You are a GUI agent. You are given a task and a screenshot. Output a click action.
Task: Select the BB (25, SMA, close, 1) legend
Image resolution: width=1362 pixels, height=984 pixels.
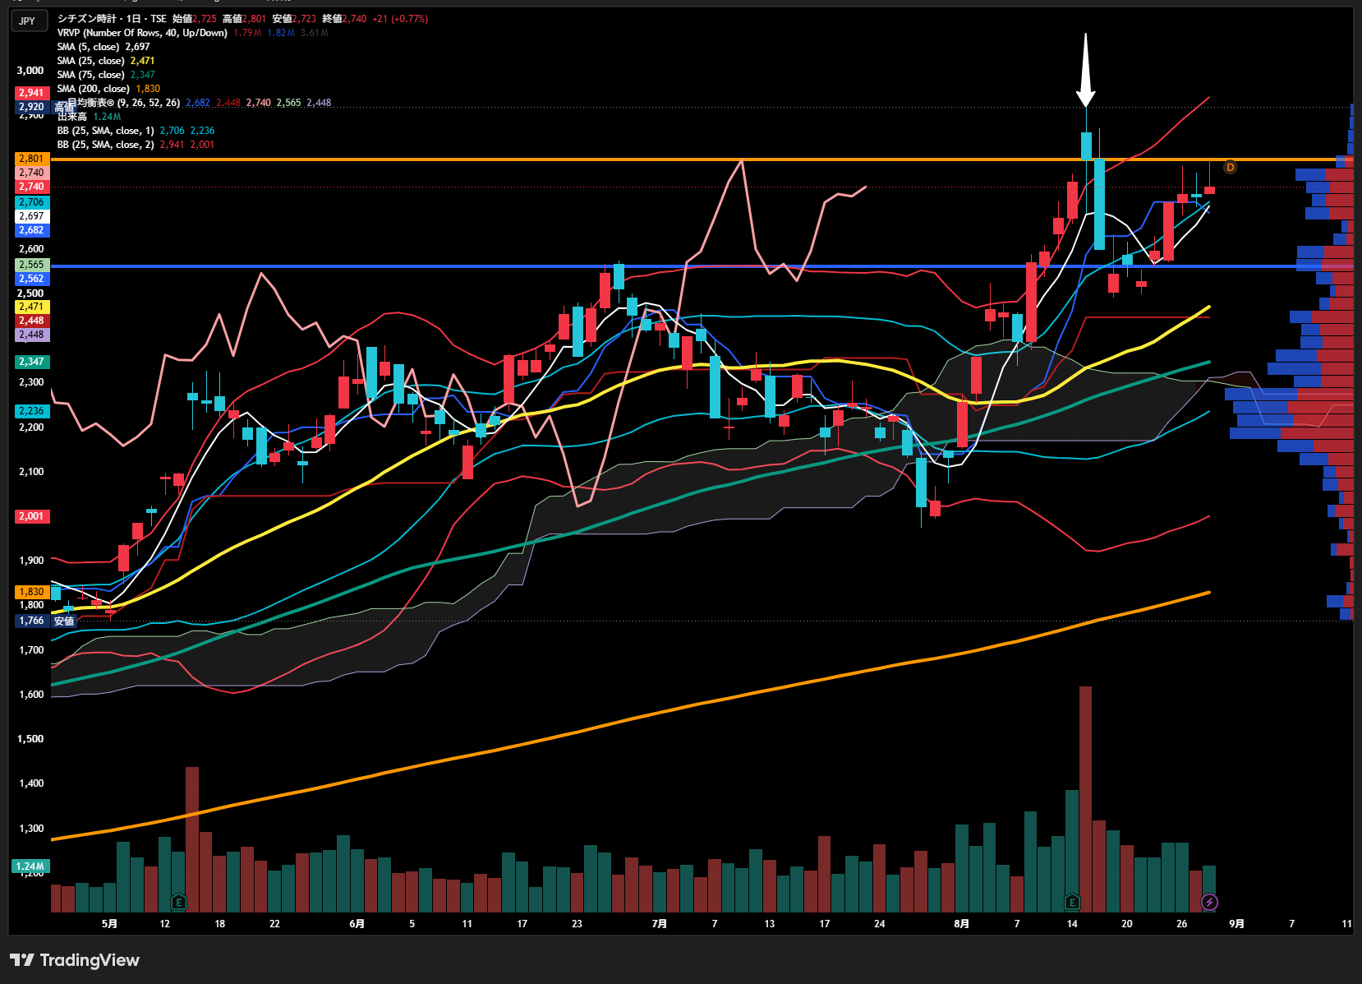106,131
